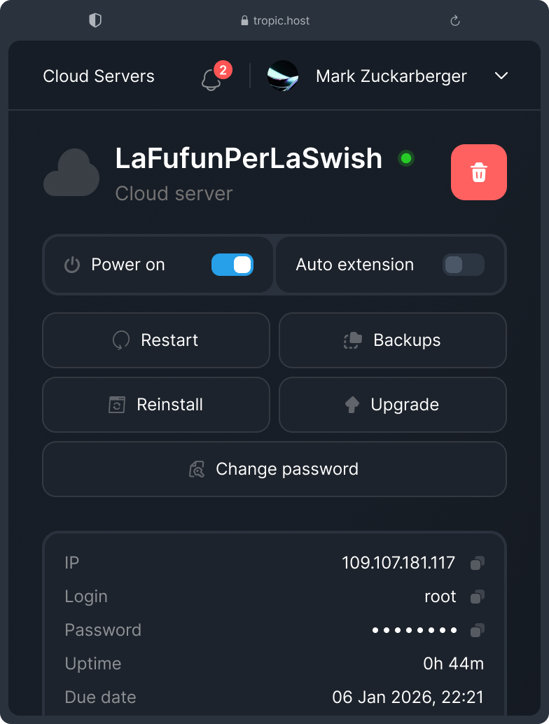Click the page reload icon in the browser
The image size is (549, 724).
[x=455, y=20]
